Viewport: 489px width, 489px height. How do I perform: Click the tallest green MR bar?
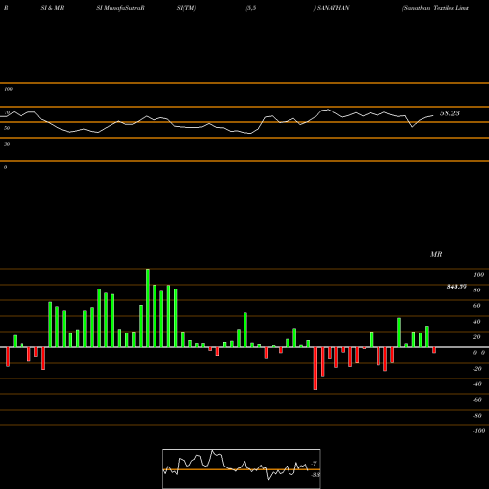point(148,308)
